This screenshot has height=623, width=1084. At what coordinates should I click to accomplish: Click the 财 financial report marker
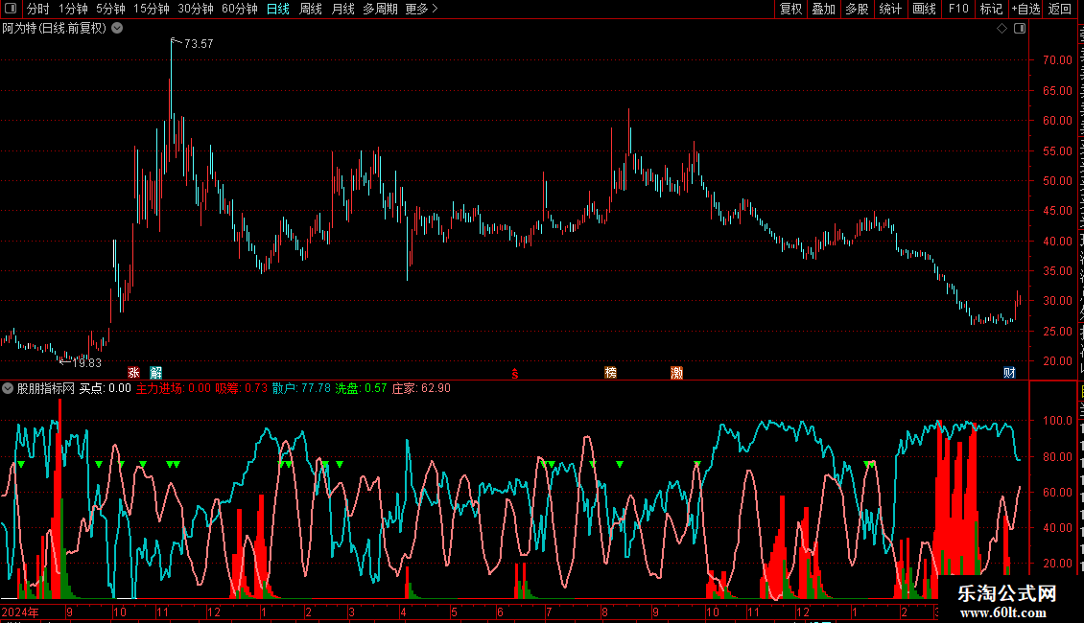[x=1009, y=373]
